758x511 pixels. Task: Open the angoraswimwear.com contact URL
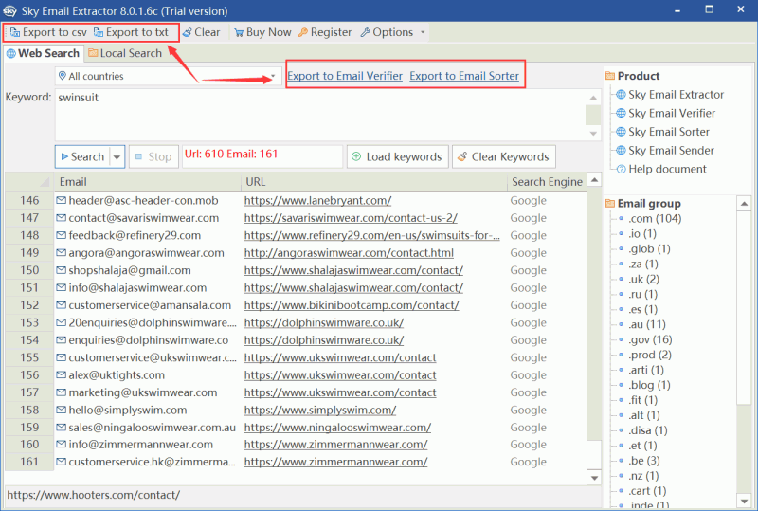click(348, 253)
